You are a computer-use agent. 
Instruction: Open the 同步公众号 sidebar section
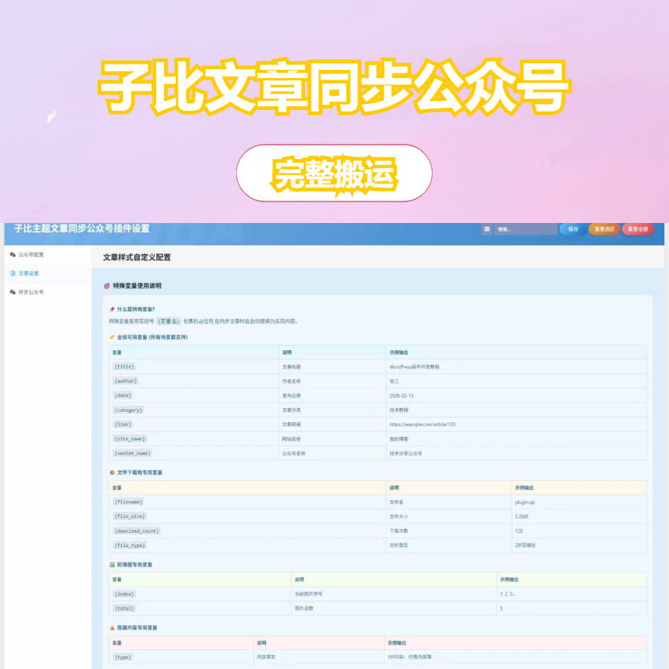(48, 292)
